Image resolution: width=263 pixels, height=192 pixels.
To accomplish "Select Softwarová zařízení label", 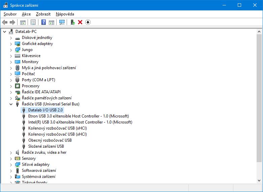I will click(39, 171).
